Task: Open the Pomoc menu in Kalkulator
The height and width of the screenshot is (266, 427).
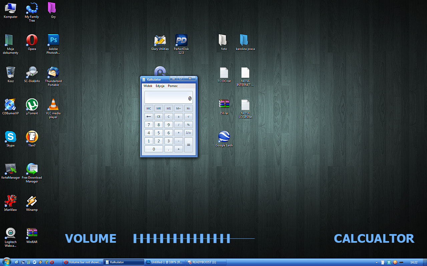Action: pos(173,86)
